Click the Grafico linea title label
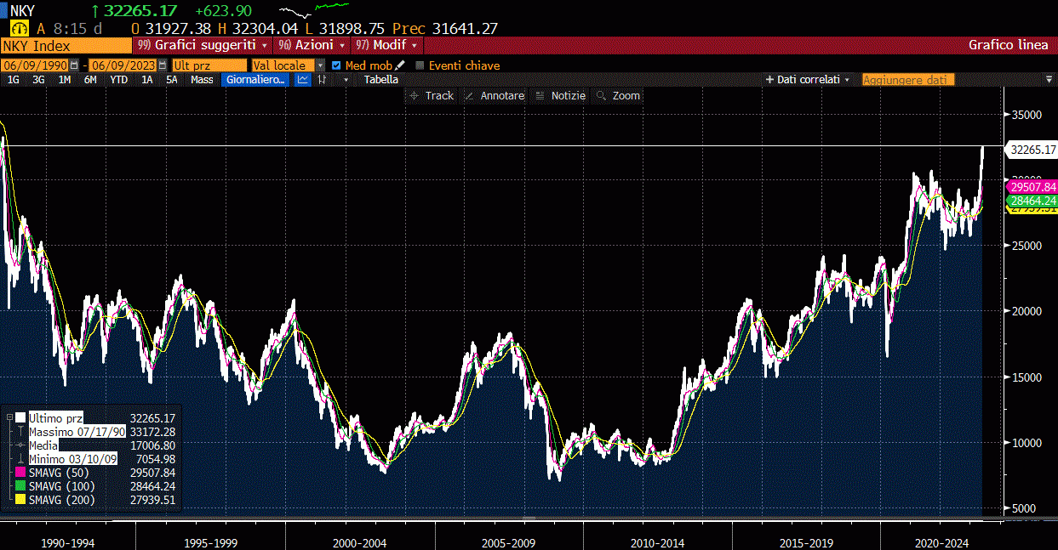This screenshot has width=1058, height=550. [1009, 45]
